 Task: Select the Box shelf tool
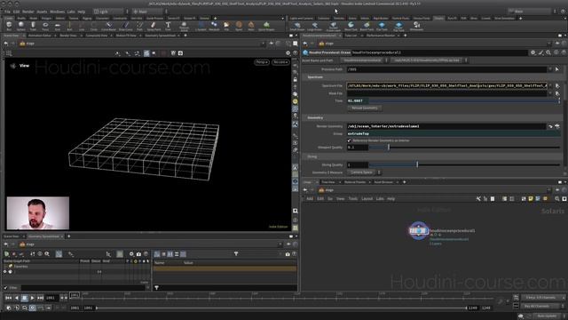(x=9, y=26)
